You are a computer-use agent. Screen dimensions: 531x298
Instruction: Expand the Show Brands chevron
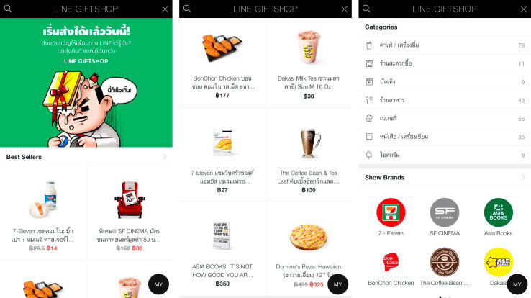[x=523, y=177]
